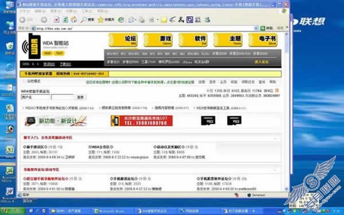Open the Mail toolbar icon
Viewport: 344px width, 215px height.
click(132, 19)
